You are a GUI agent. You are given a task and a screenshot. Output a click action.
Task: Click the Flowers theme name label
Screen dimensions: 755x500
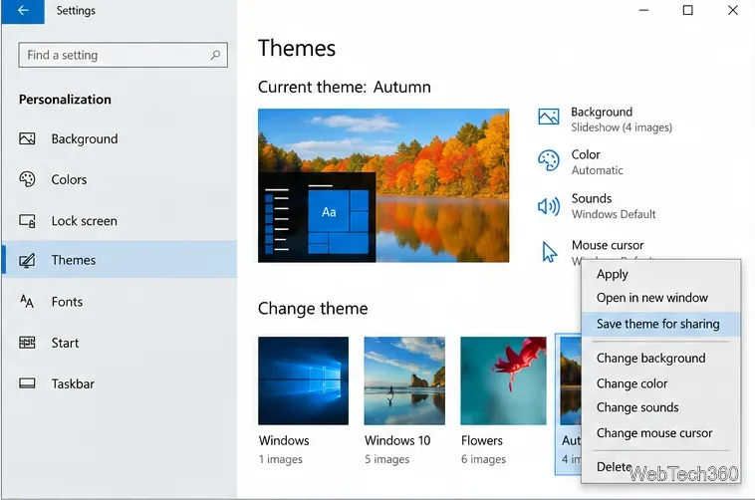(x=481, y=441)
